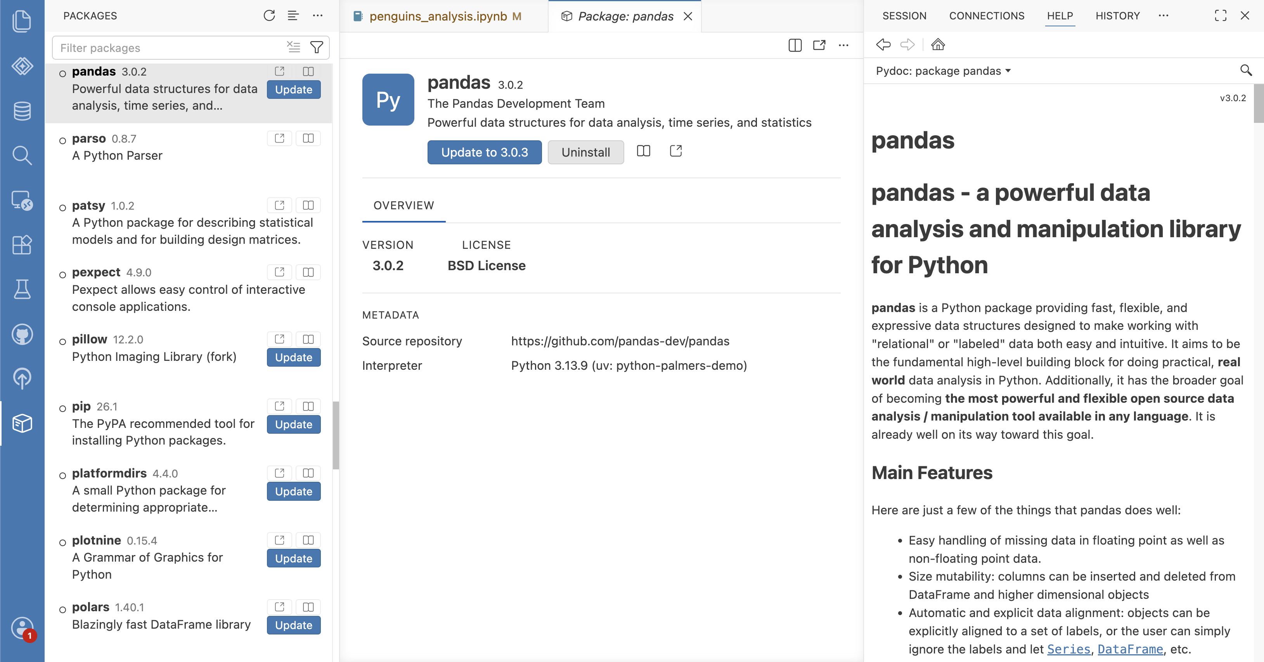Update the platformdirs package

coord(293,491)
